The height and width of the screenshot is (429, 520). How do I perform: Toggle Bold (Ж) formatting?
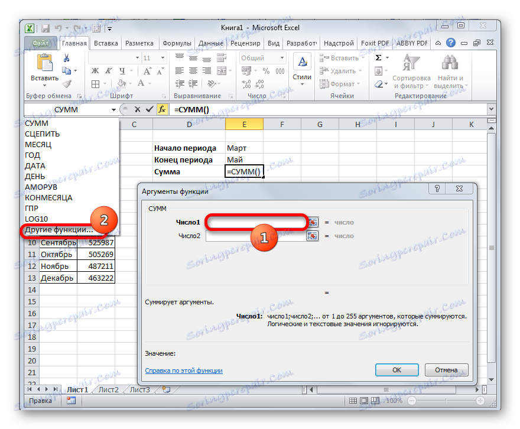95,71
